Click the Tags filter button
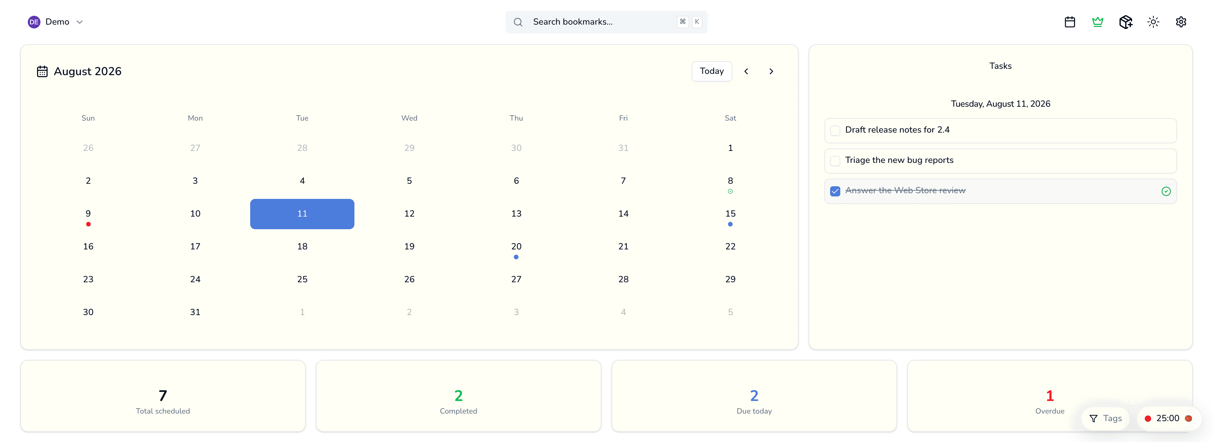 [x=1106, y=418]
